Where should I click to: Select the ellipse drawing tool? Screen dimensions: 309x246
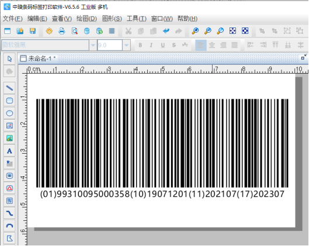9,113
